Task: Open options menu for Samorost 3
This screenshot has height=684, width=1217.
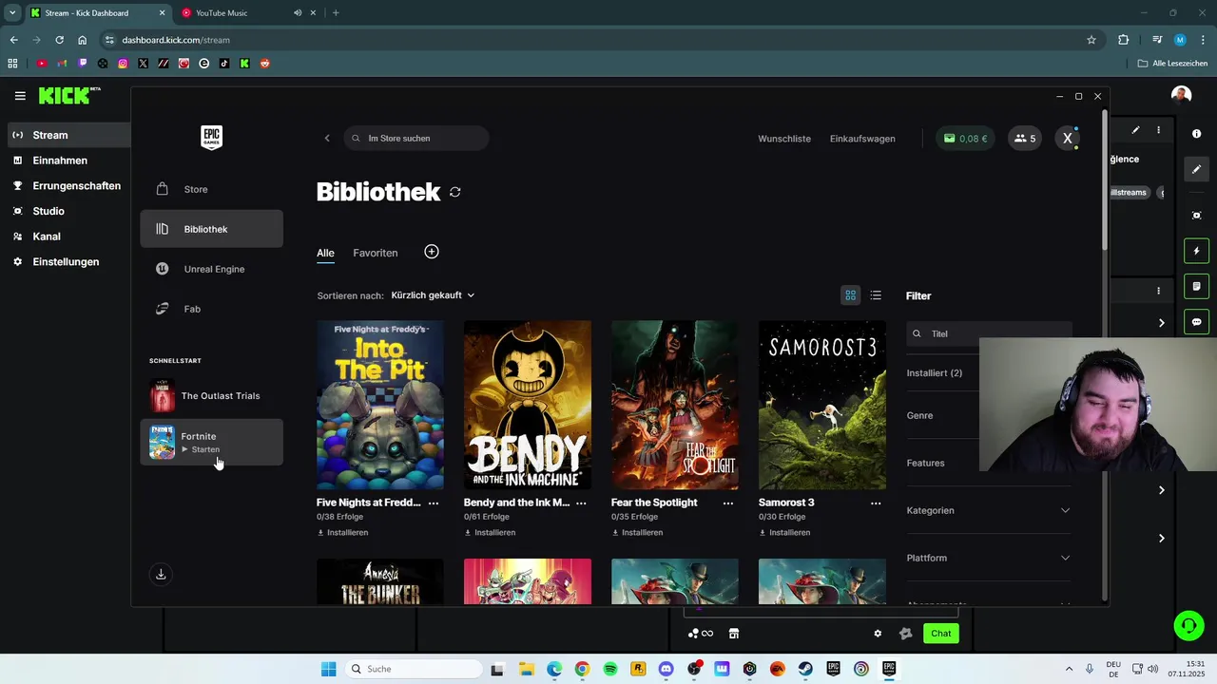Action: pos(876,503)
